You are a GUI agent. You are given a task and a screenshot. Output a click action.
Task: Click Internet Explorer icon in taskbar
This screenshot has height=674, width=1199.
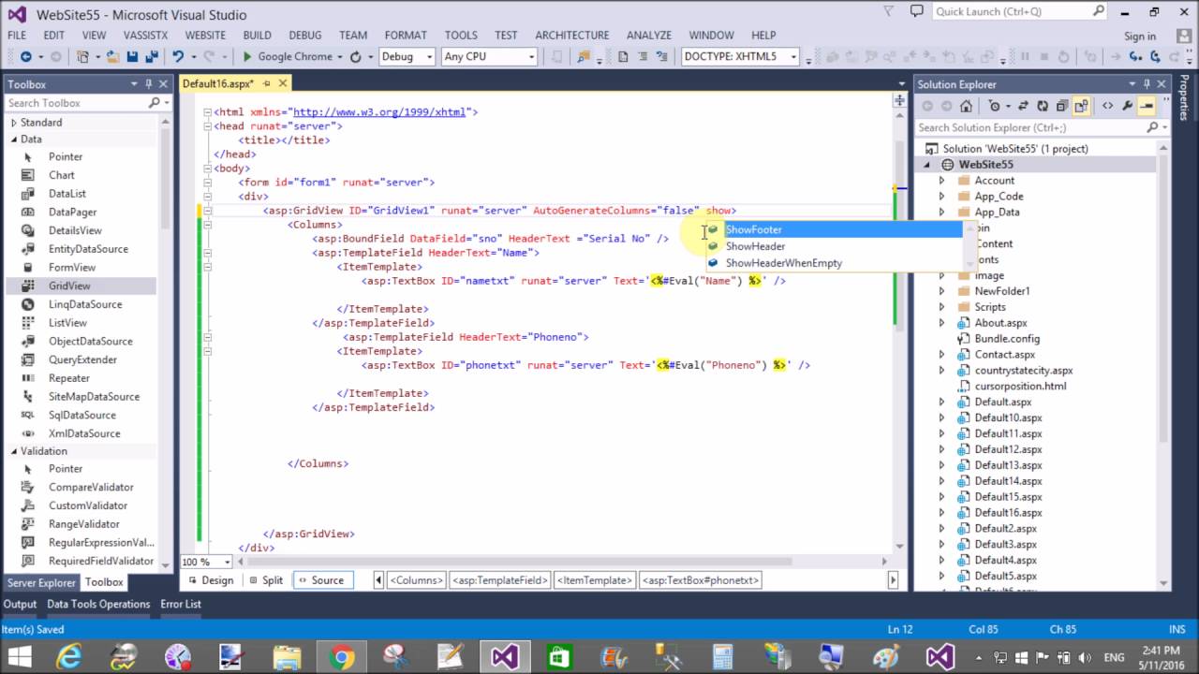(x=68, y=657)
